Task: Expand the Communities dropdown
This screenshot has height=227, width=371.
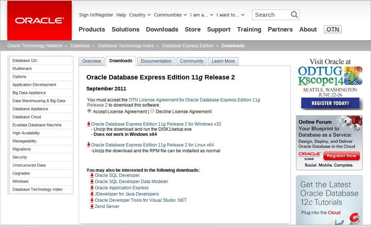Action: click(170, 15)
